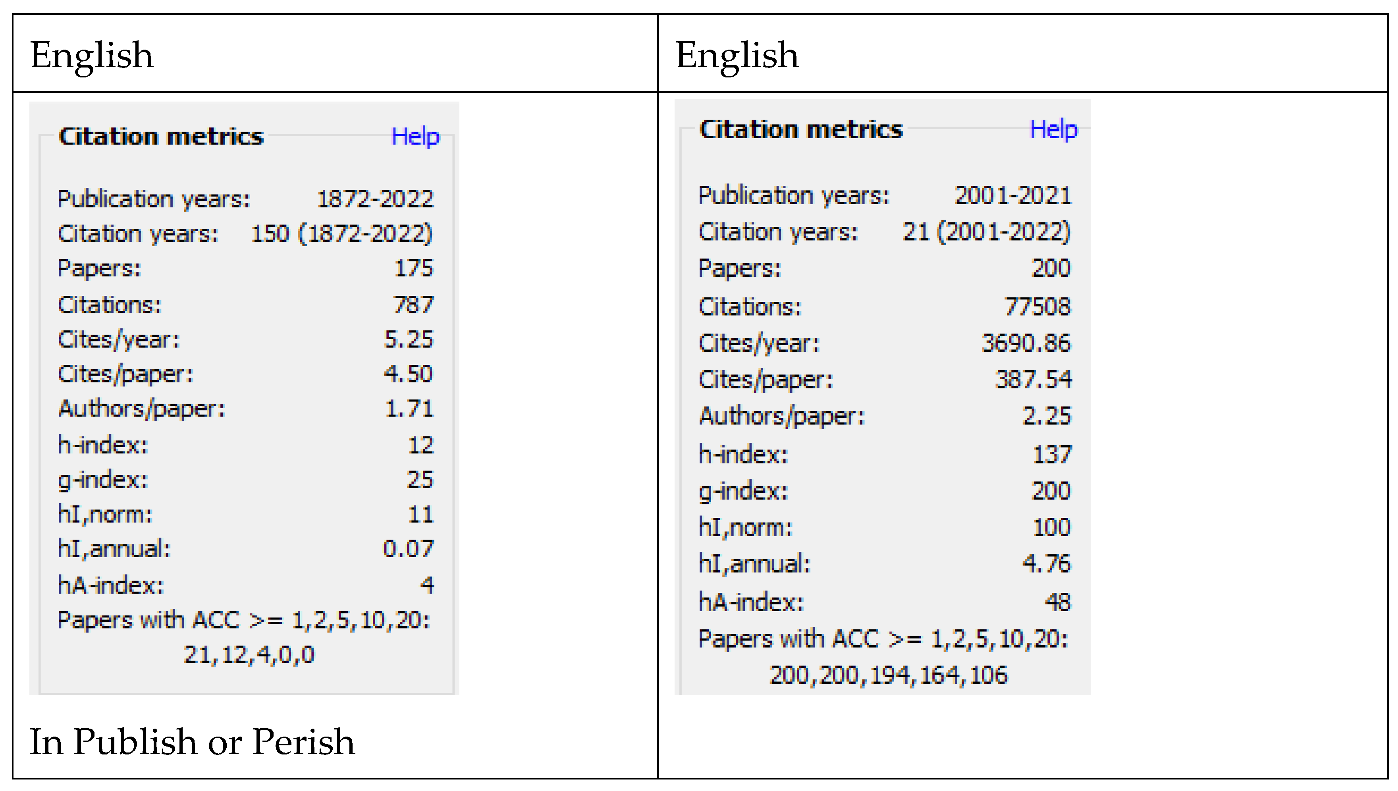Screen dimensions: 1398x791
Task: Click the Publication years value 1872-2022
Action: (x=375, y=199)
